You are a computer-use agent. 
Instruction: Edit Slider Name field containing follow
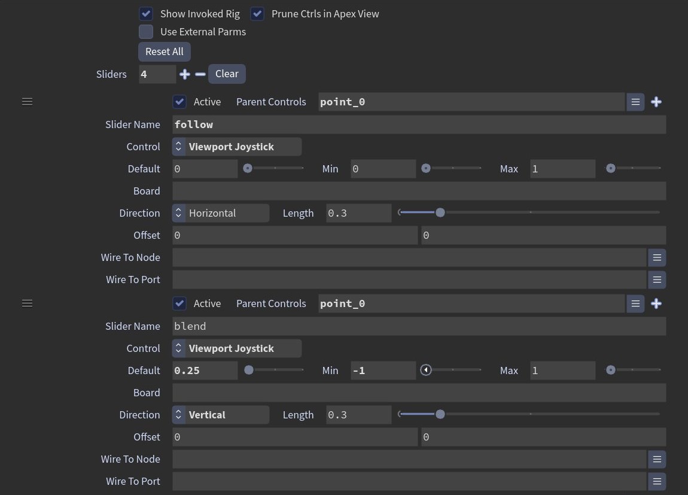419,124
